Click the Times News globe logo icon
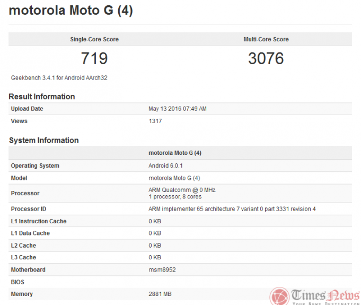The image size is (361, 305). pos(278,295)
